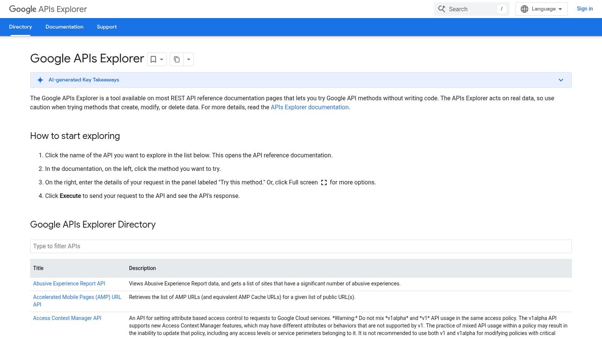Click the bookmark icon beside the page title
Viewport: 602px width, 338px height.
[x=153, y=59]
